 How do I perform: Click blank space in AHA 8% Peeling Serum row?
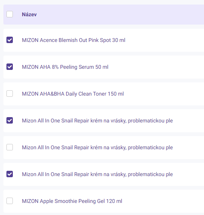pyautogui.click(x=156, y=67)
